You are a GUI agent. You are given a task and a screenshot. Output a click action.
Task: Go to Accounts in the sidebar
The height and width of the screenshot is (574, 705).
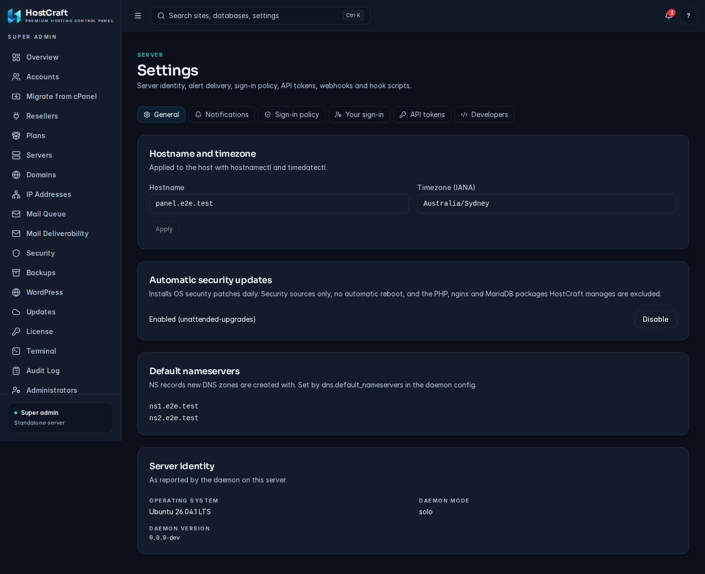[61, 77]
